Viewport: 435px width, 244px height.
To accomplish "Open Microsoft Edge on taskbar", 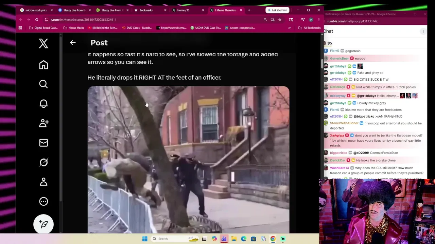I will [x=244, y=239].
